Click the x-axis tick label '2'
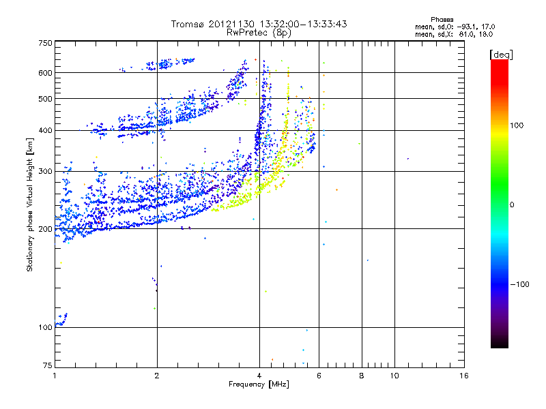This screenshot has width=546, height=409. 157,376
